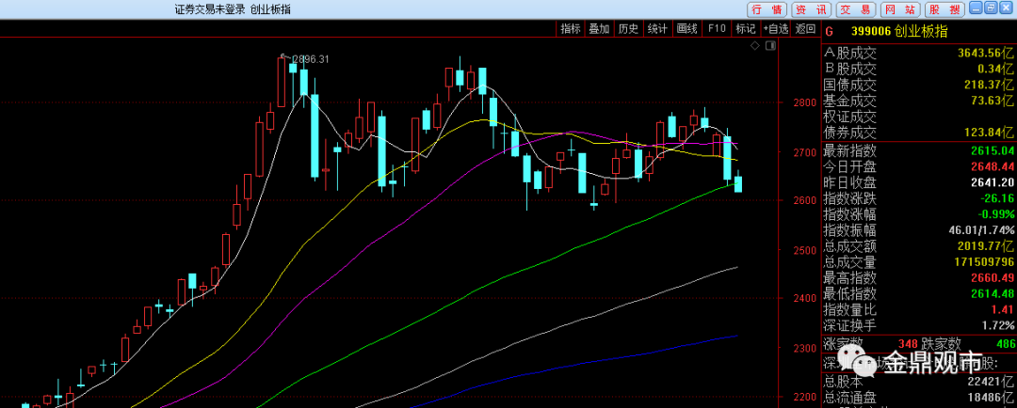This screenshot has height=408, width=1017.
Task: Select the 指标 indicator toolbar item
Action: pos(570,28)
